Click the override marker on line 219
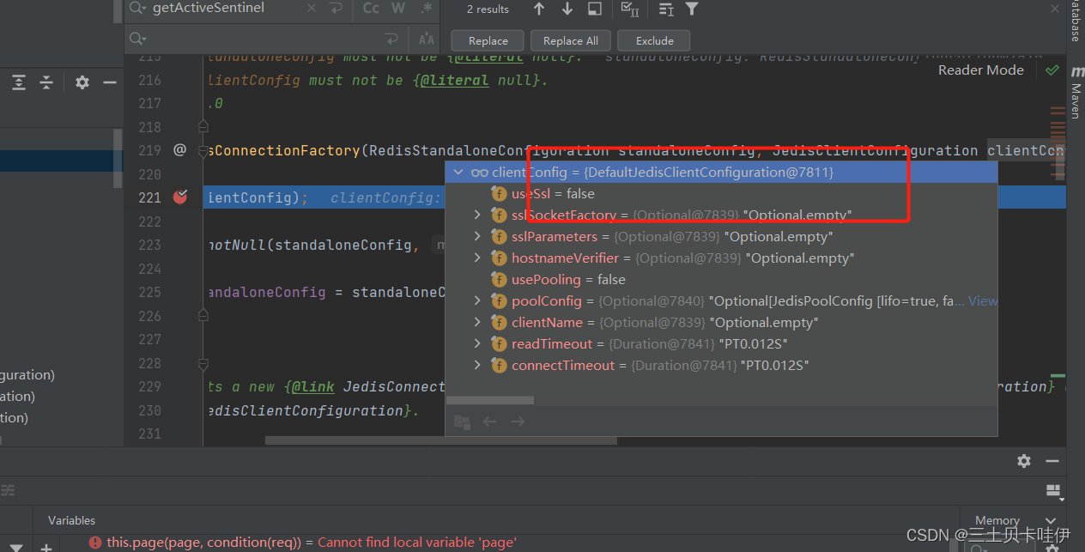This screenshot has height=552, width=1085. [x=179, y=150]
